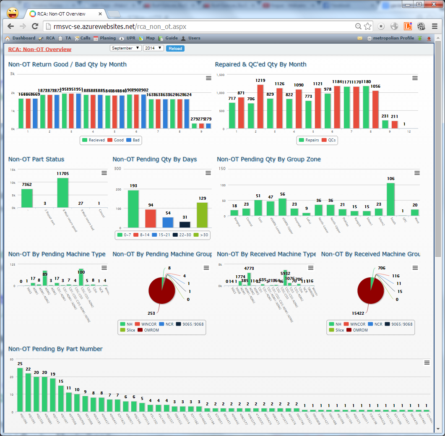Screen dimensions: 445x436
Task: Toggle the >30 days legend item
Action: pos(200,235)
